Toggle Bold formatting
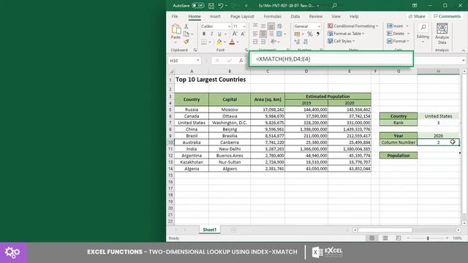Viewport: 468px width, 263px height. [x=204, y=34]
